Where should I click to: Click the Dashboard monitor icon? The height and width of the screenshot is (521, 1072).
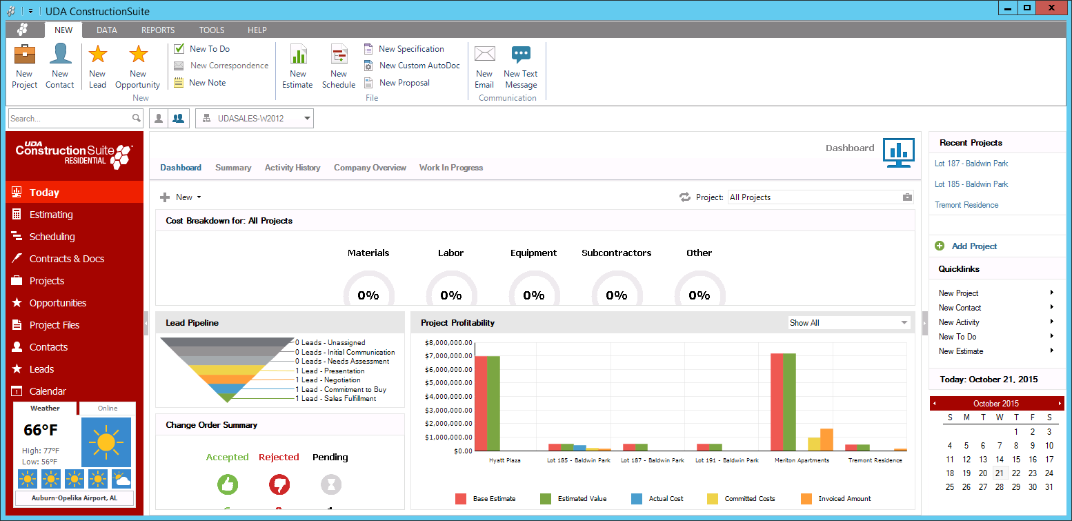click(899, 153)
